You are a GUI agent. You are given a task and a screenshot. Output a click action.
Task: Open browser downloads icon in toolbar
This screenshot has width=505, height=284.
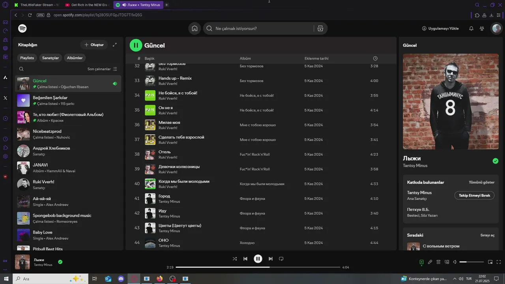point(491,15)
